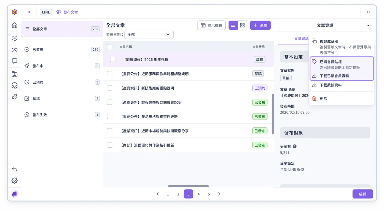Check 【產品資訊】新技術應用重點說明 row

[110, 88]
